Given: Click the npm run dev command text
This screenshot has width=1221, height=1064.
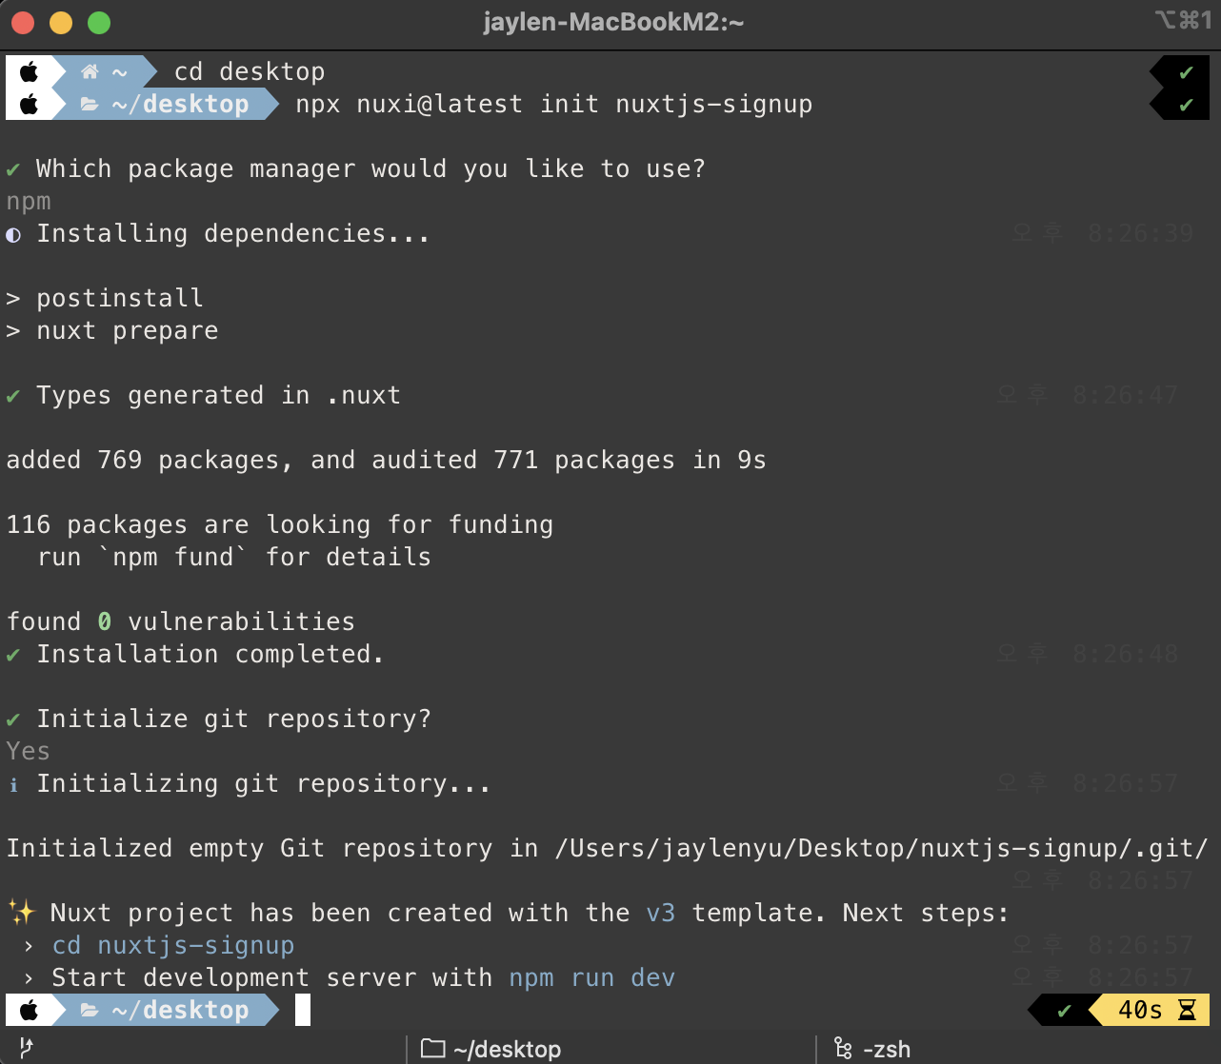Looking at the screenshot, I should (592, 978).
